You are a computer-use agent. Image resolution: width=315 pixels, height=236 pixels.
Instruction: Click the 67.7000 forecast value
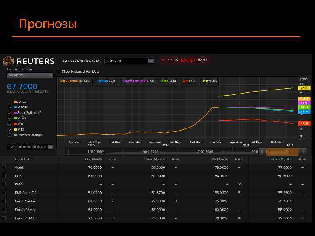pos(22,87)
